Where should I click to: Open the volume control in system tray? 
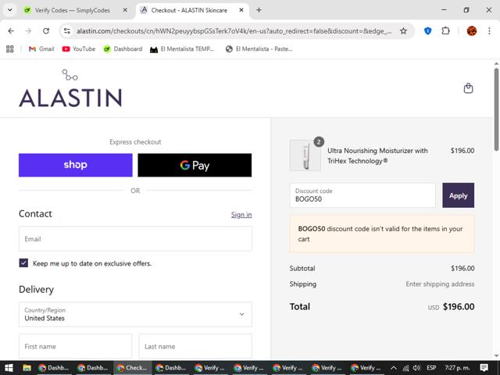coord(416,368)
